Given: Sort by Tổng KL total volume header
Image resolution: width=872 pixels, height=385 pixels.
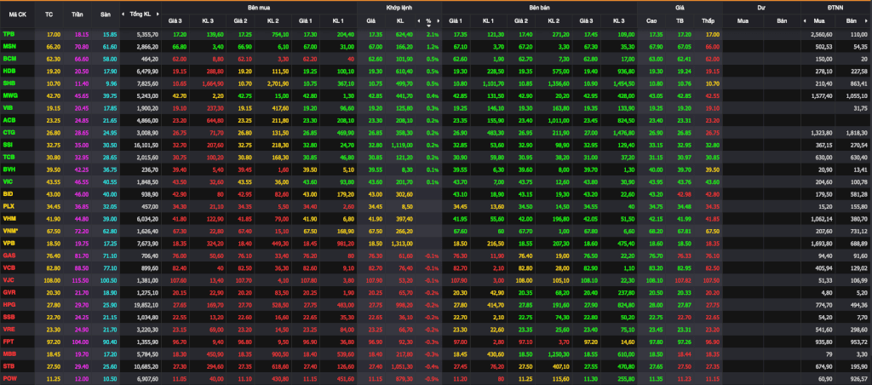Looking at the screenshot, I should (140, 14).
